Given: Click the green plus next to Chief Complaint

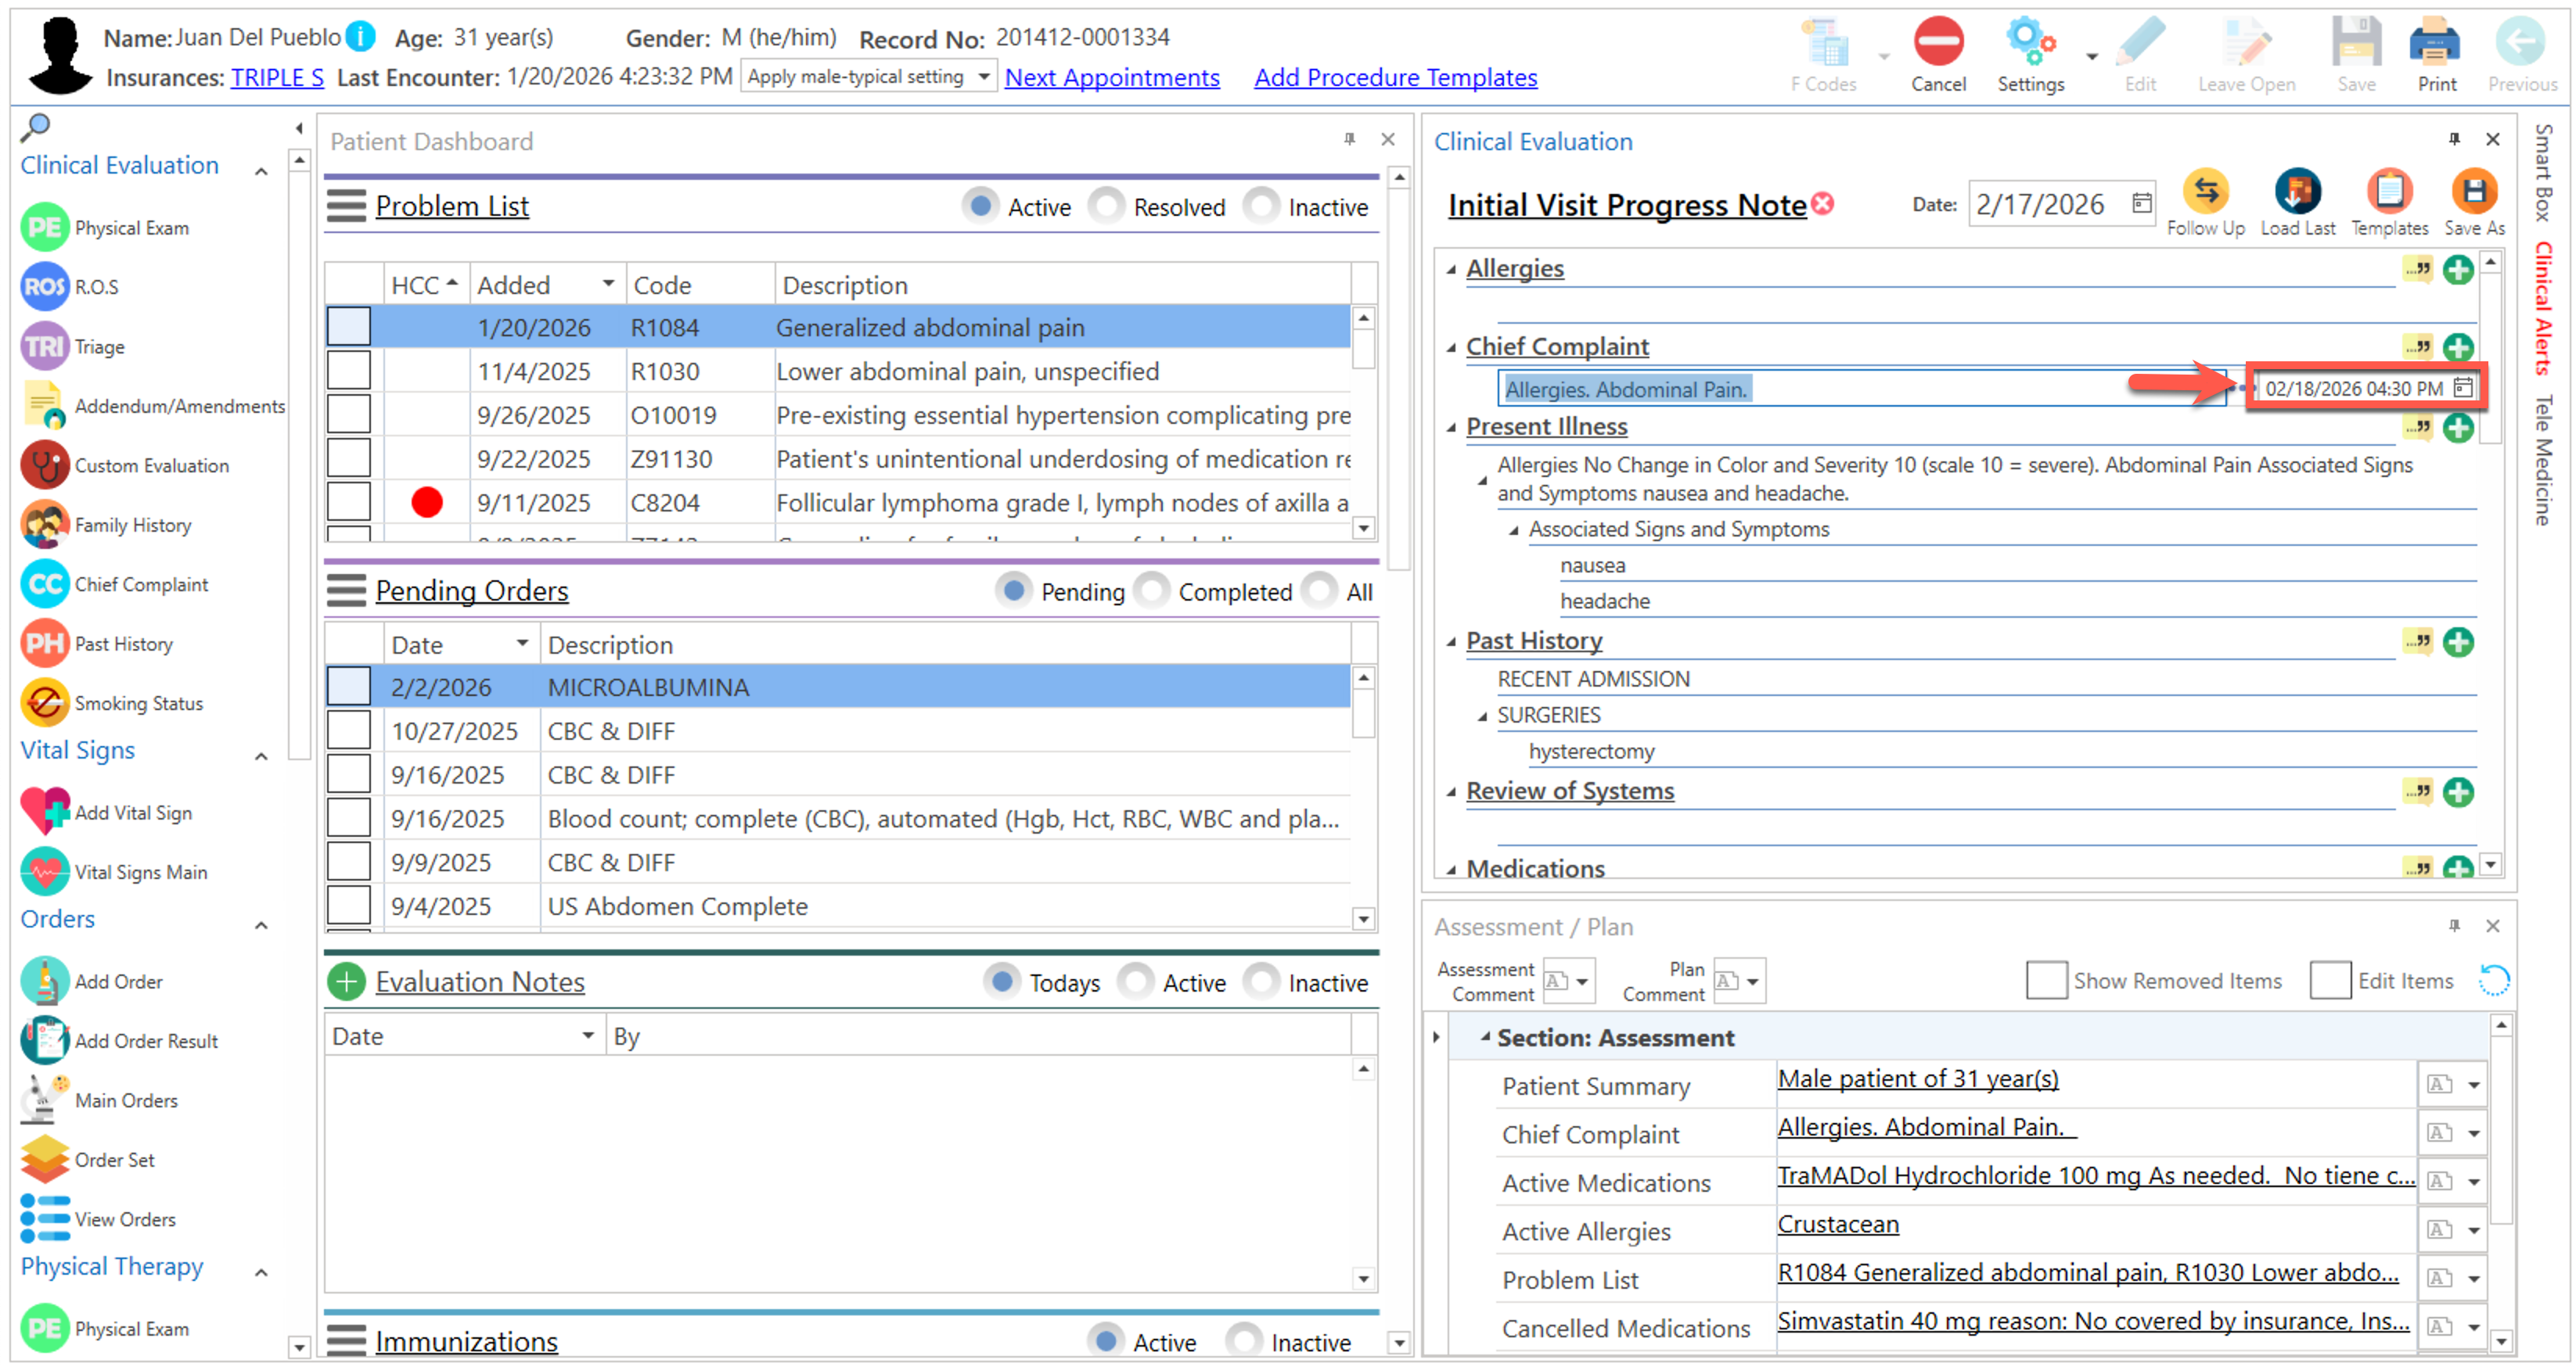Looking at the screenshot, I should pyautogui.click(x=2457, y=348).
